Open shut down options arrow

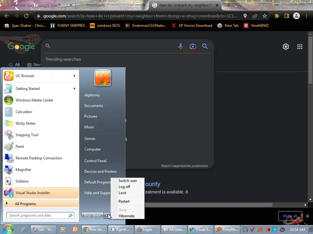pos(107,215)
